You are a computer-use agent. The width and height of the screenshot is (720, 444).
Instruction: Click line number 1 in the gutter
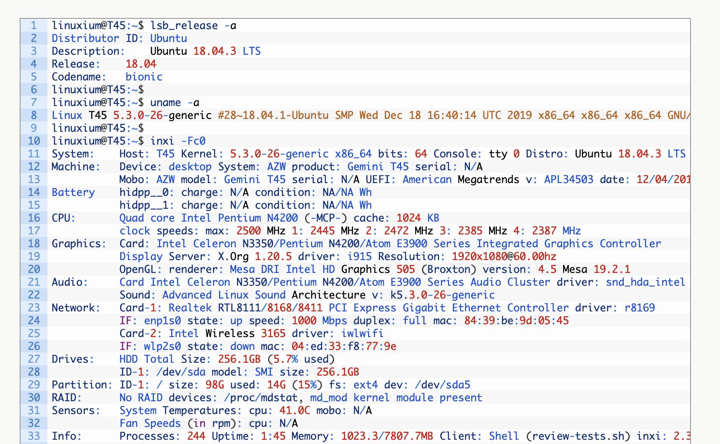(34, 26)
